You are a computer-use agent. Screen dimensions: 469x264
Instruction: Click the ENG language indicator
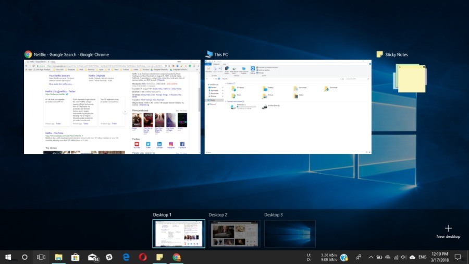(423, 257)
